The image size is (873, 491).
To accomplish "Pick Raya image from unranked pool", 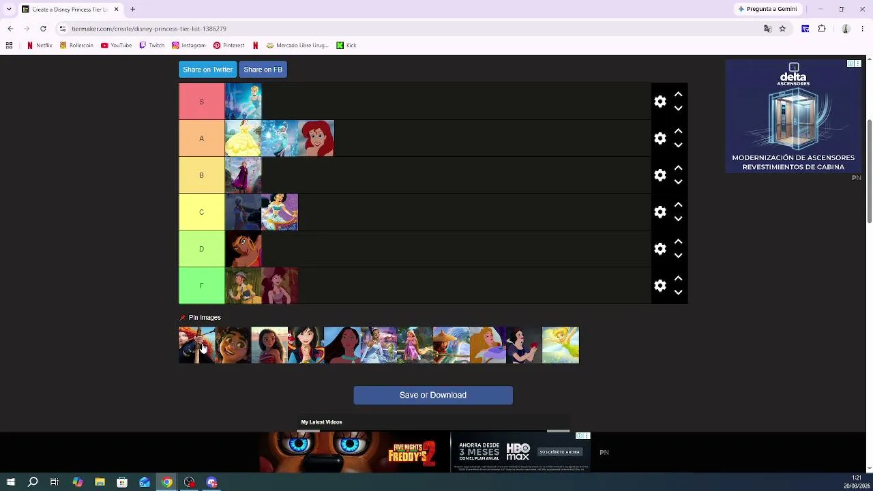I will (451, 345).
